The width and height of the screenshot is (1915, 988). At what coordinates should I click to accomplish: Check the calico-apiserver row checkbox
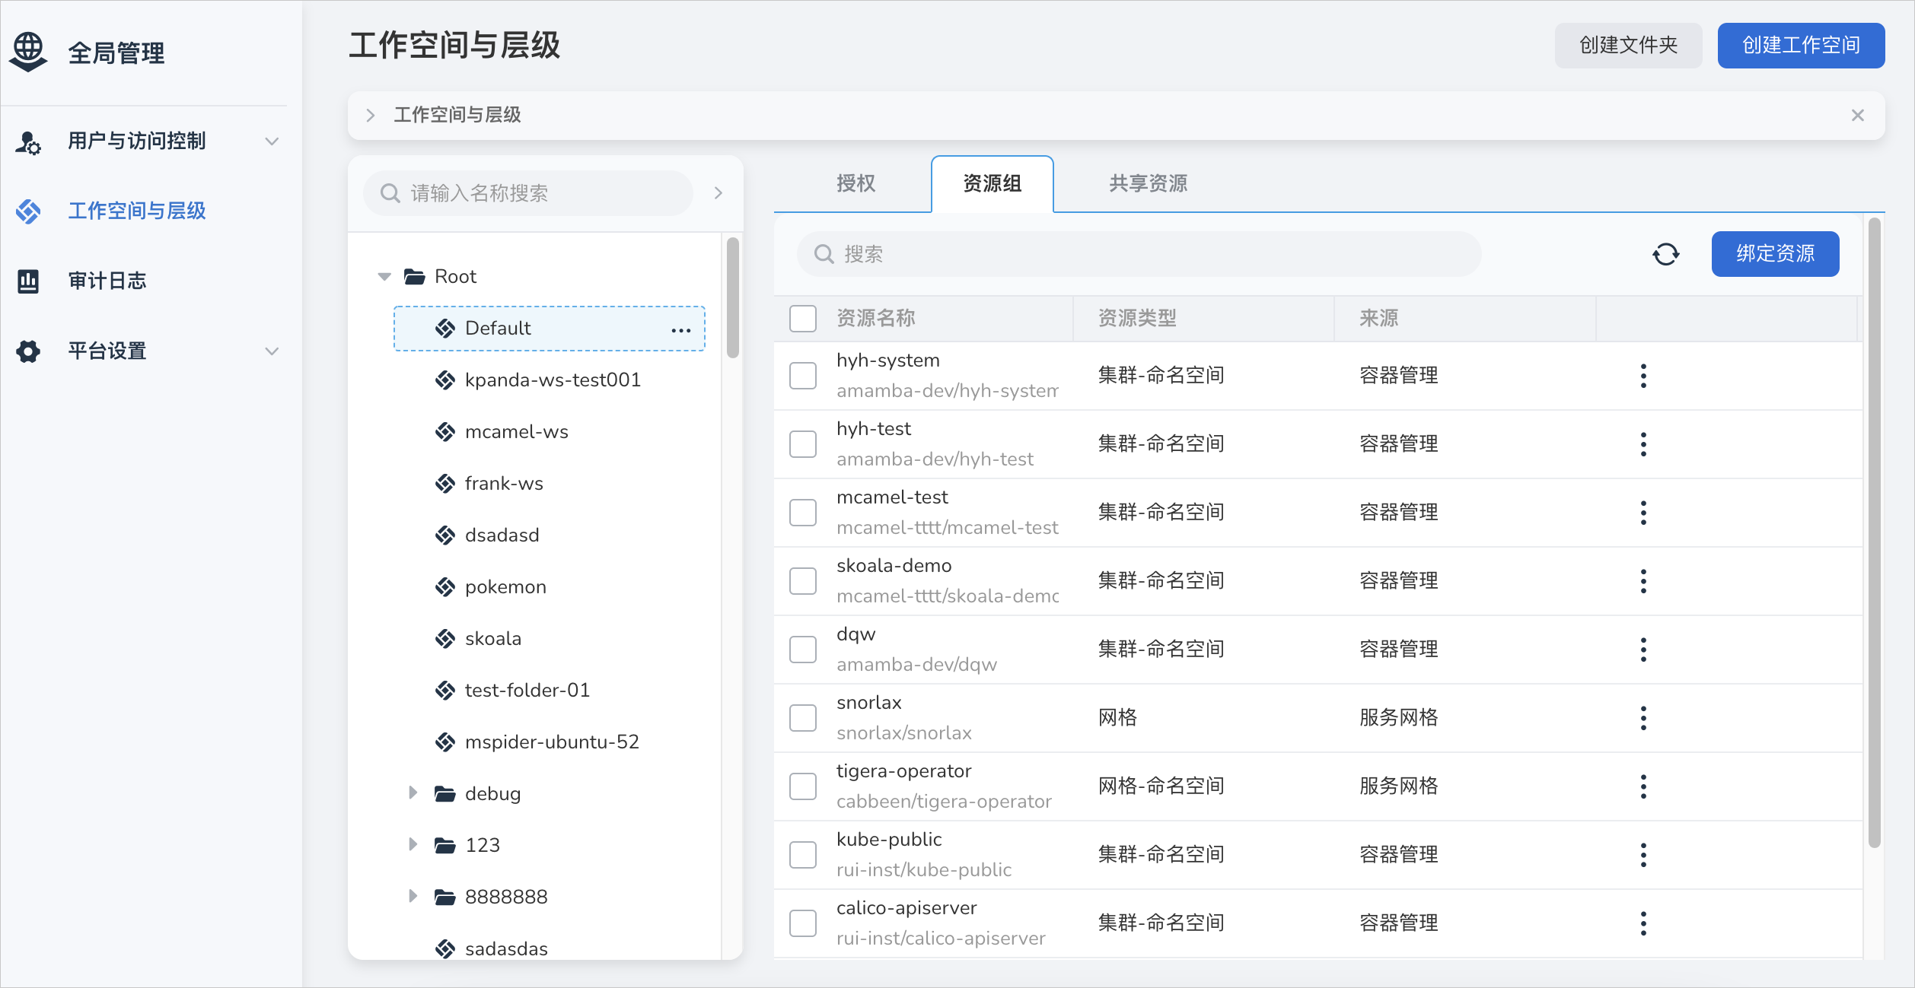click(x=803, y=923)
